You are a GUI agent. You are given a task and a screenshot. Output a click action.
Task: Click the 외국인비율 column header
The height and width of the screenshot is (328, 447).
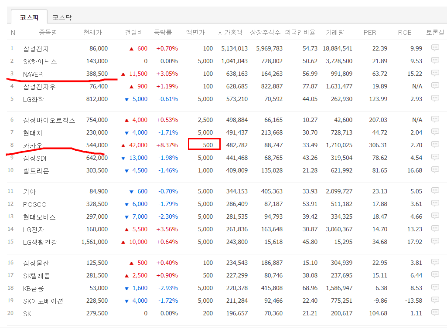point(300,33)
